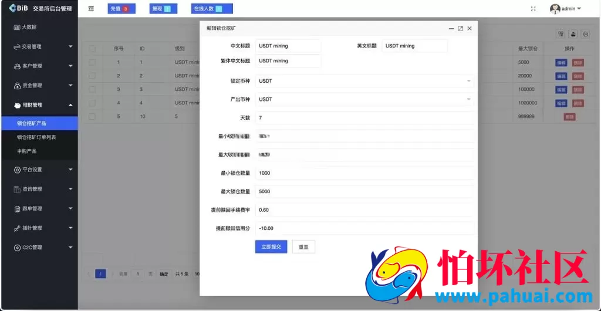This screenshot has width=601, height=311.
Task: Click red delete button in the 999999 row
Action: click(x=569, y=117)
